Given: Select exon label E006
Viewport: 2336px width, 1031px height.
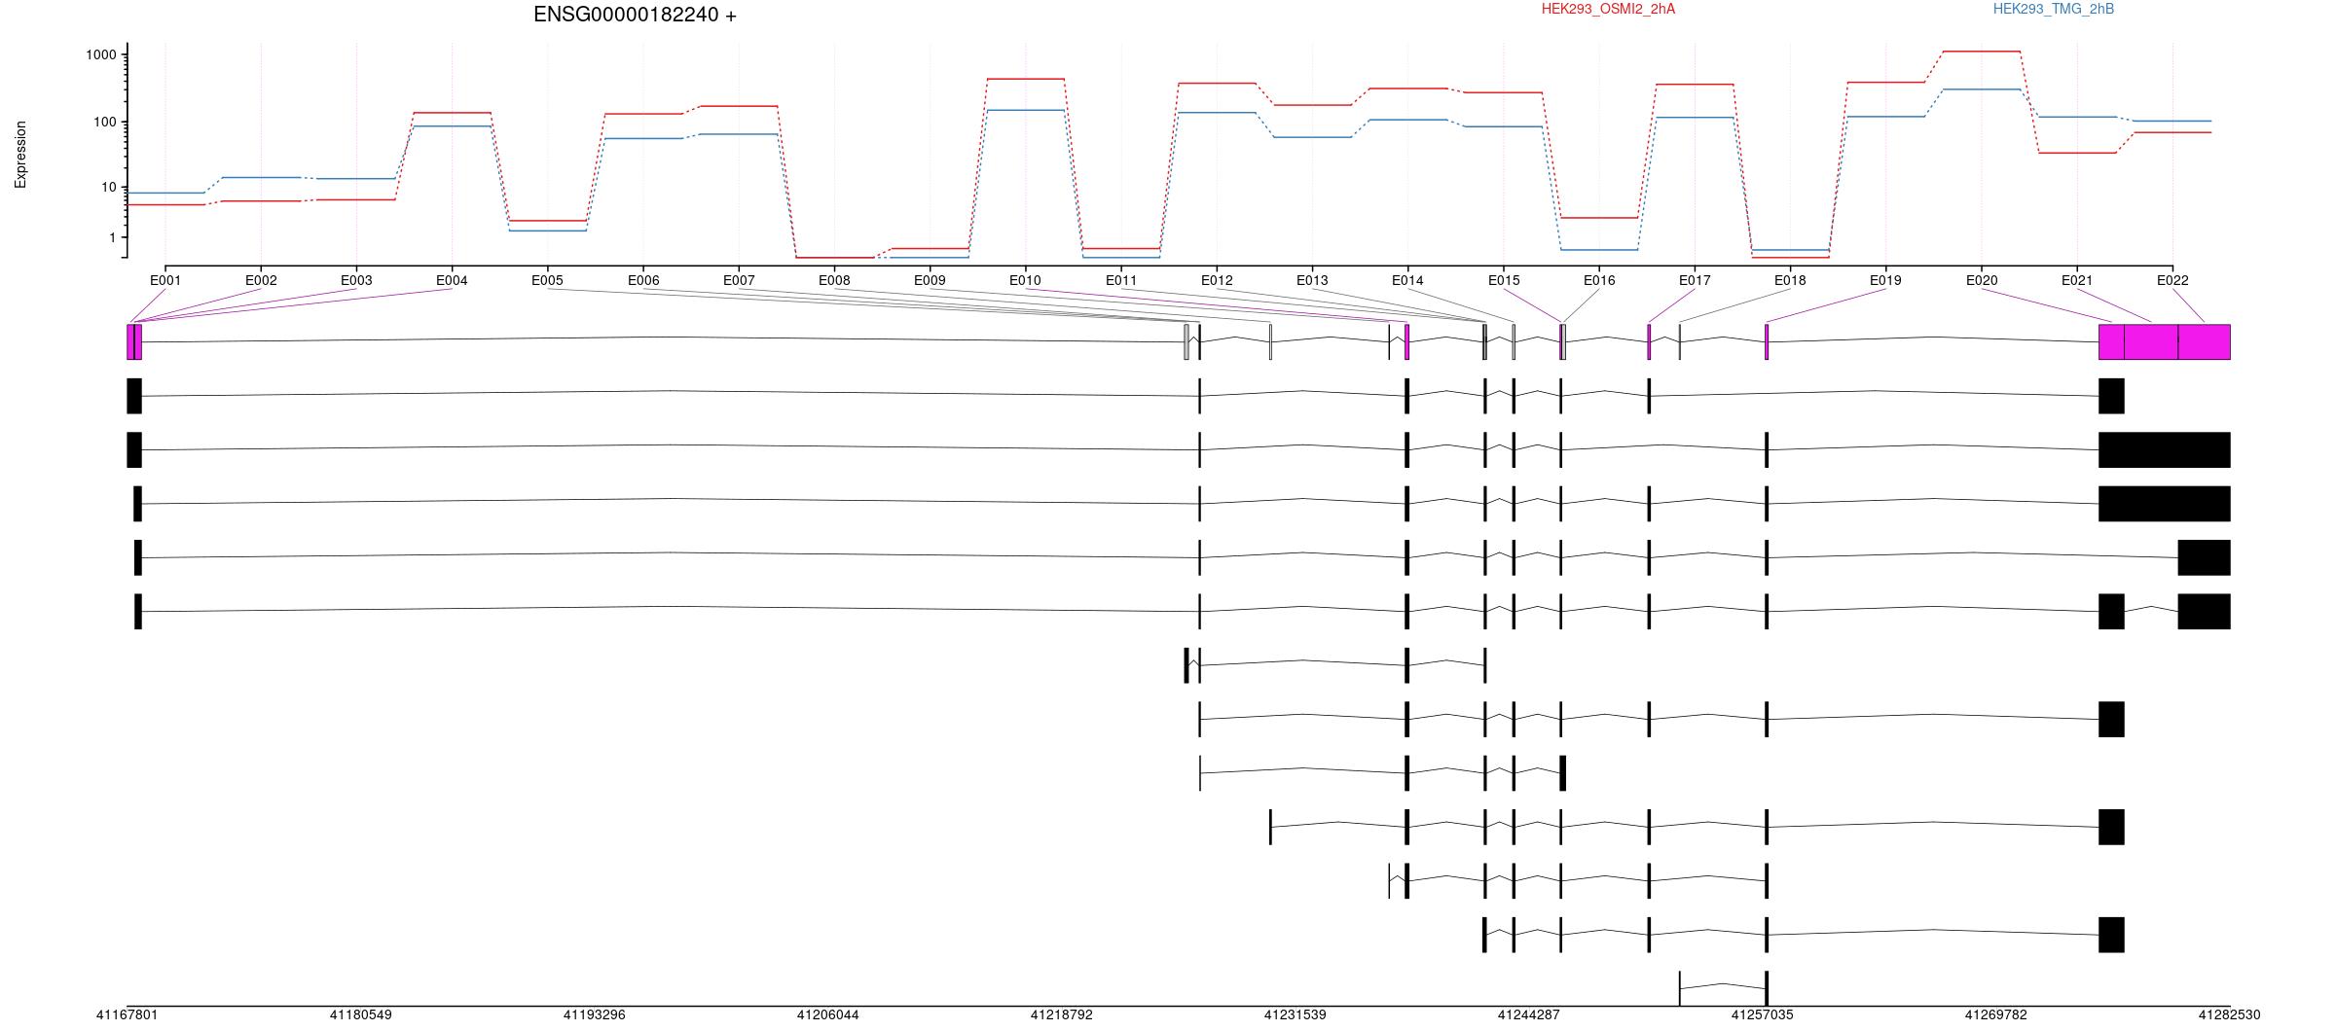Looking at the screenshot, I should point(643,281).
